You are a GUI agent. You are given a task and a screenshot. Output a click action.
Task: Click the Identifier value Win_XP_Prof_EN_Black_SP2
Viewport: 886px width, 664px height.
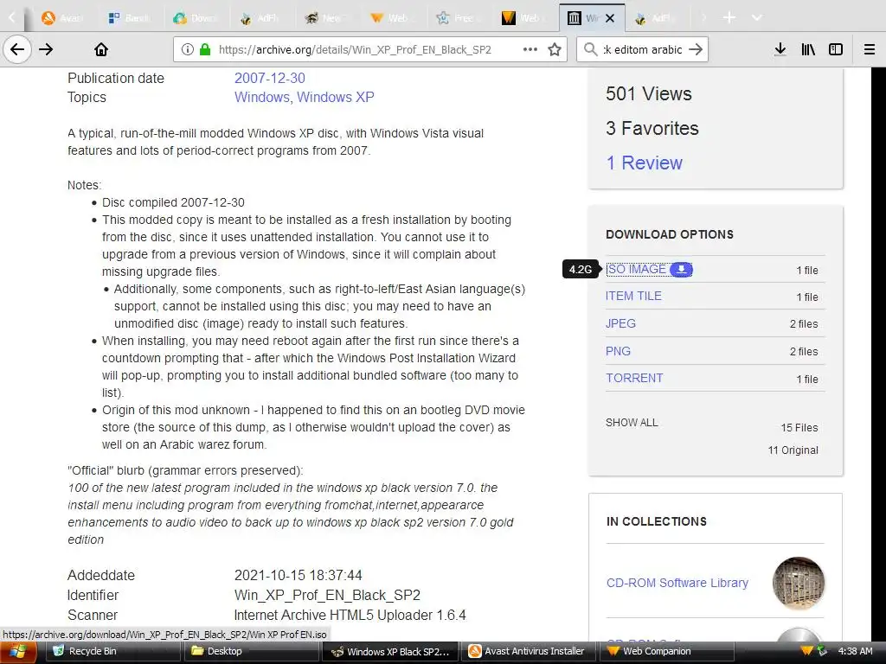click(327, 595)
